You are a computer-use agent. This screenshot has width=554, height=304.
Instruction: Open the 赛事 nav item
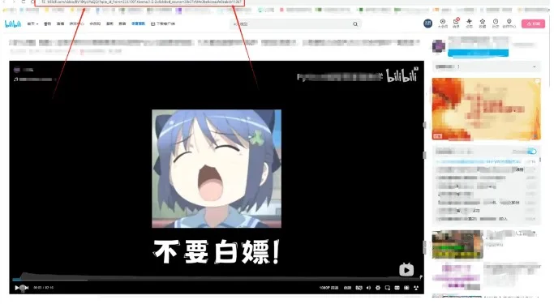click(x=122, y=24)
